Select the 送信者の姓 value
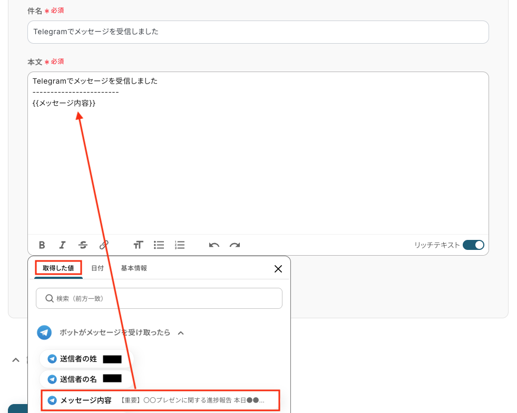Screen dimensions: 517x413 click(x=86, y=359)
